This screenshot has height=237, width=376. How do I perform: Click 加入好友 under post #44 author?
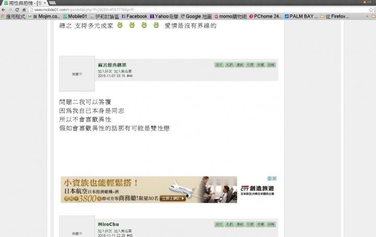click(105, 71)
